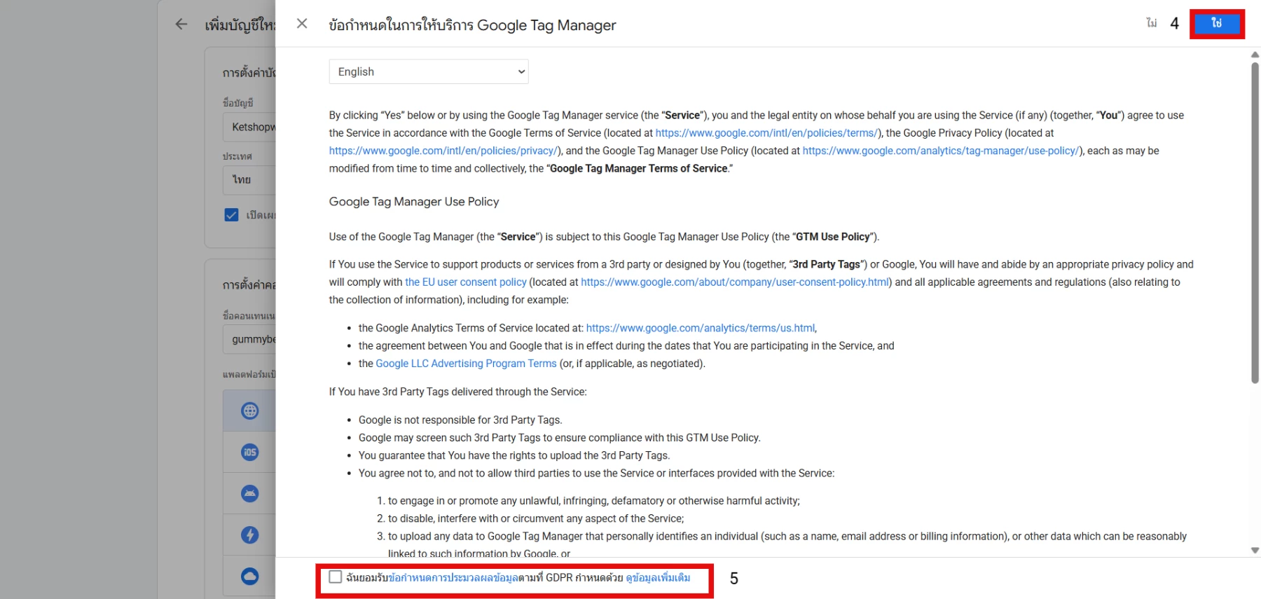Click the ดูข้อมูลเพิ่มเติม link beside the checkbox
Viewport: 1261px width, 599px height.
click(658, 578)
